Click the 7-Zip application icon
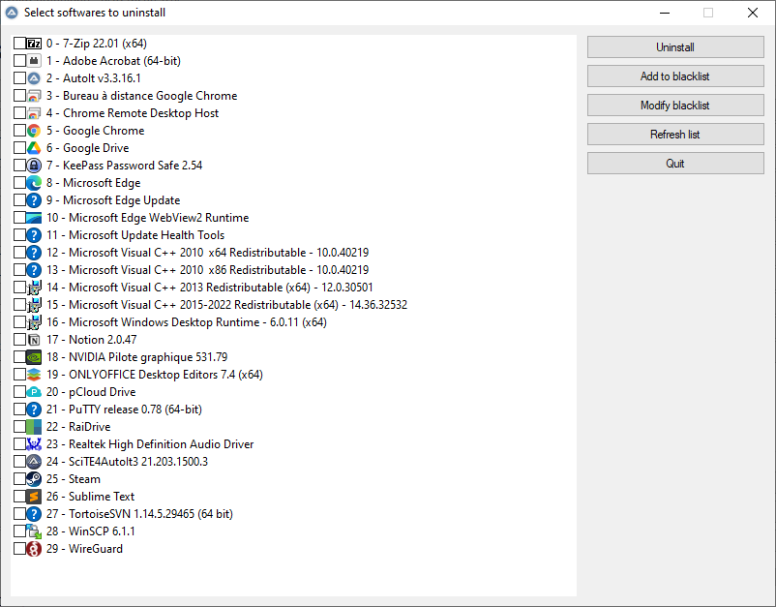 click(x=34, y=44)
